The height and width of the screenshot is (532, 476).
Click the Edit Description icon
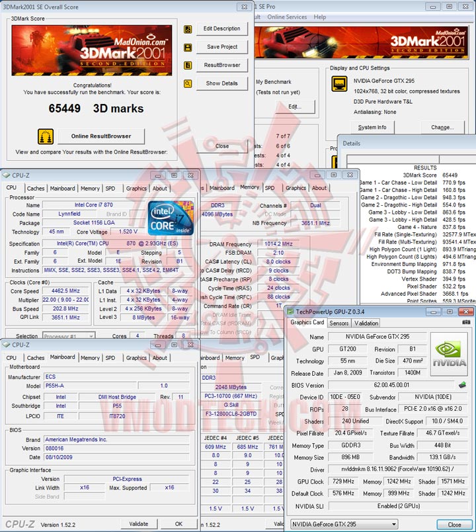tap(188, 29)
